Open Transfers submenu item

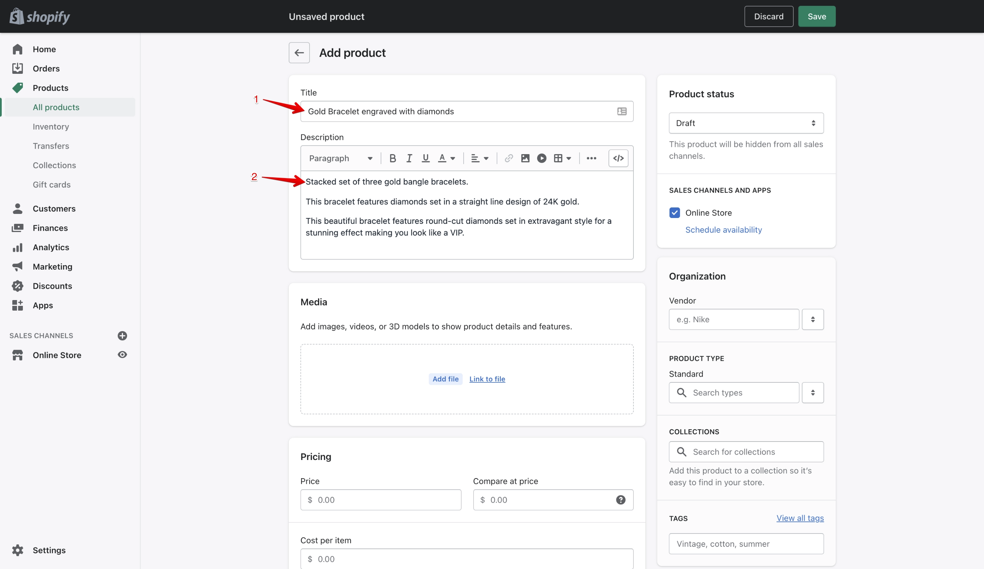click(51, 146)
